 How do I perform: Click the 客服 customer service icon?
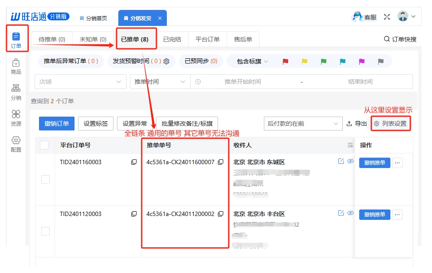click(x=357, y=17)
